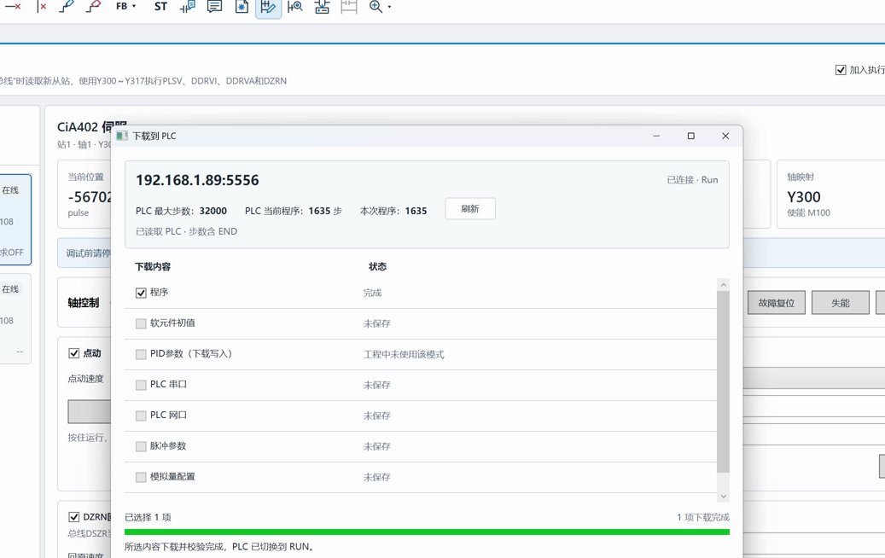Click the ST structured text tool
Screen dimensions: 885x558
(x=160, y=6)
